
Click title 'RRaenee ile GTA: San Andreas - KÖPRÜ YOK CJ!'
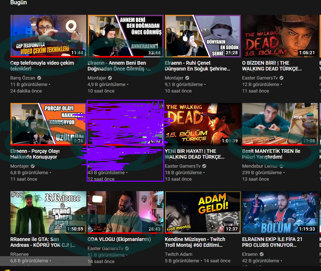(43, 242)
